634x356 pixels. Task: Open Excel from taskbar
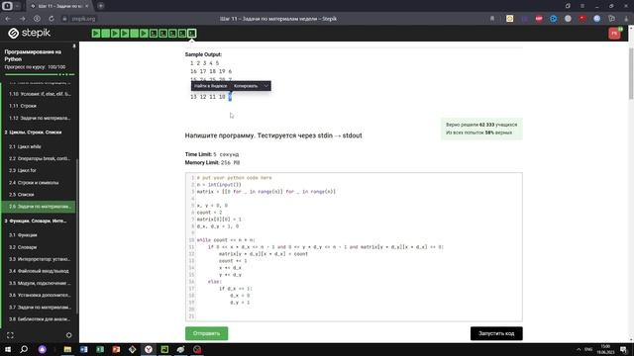[x=100, y=349]
